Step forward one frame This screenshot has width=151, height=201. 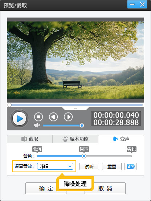[x=68, y=117]
